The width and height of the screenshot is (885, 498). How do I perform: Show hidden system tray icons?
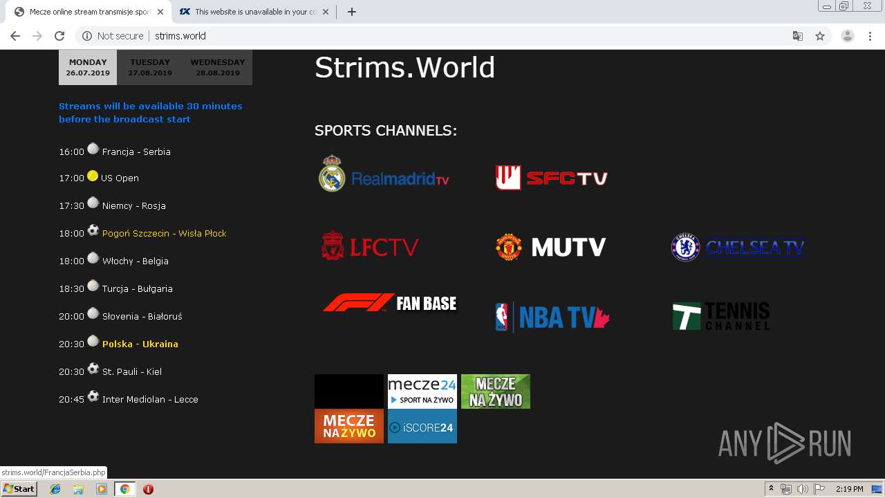point(771,489)
